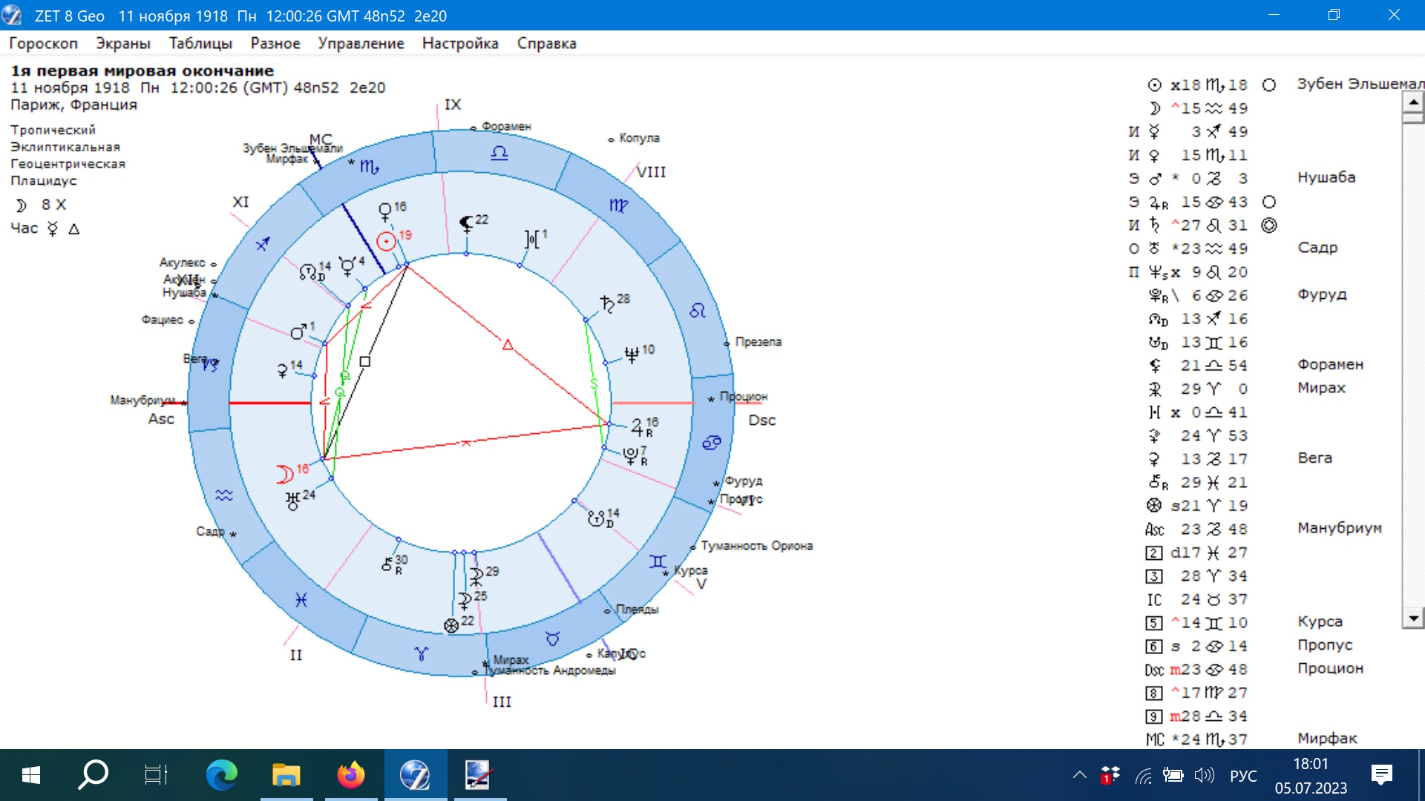Select the Saturn symbol in the chart
This screenshot has width=1425, height=801.
[x=607, y=303]
